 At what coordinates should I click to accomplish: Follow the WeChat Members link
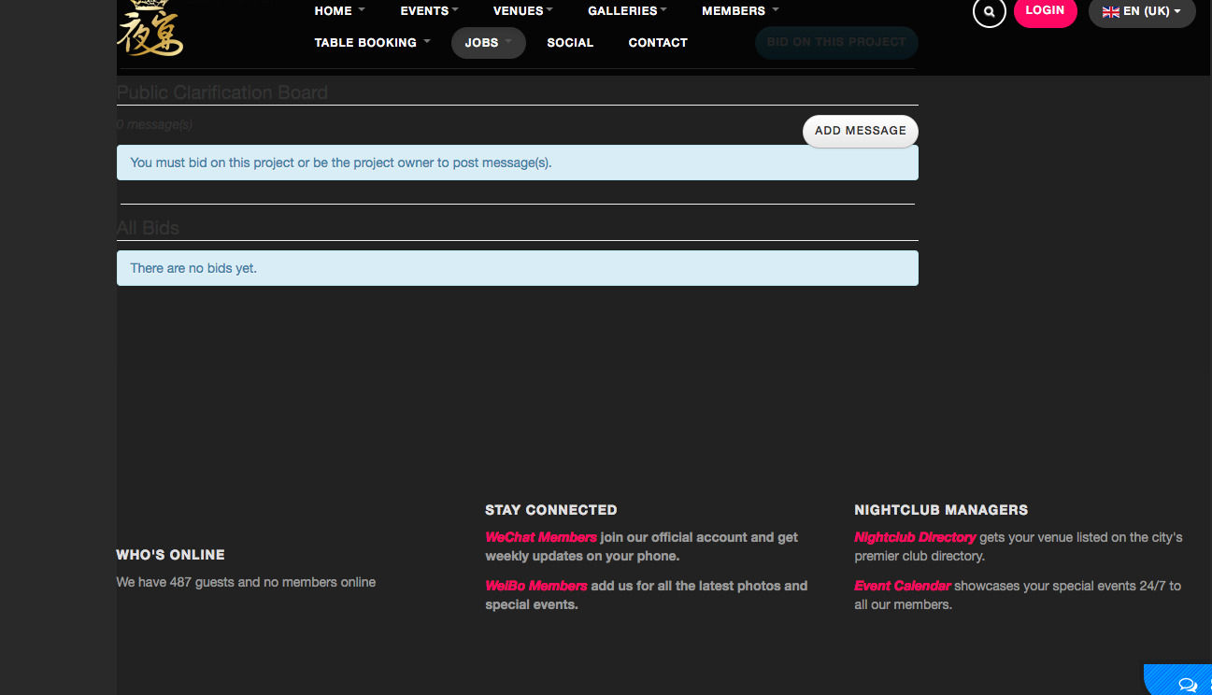point(541,537)
